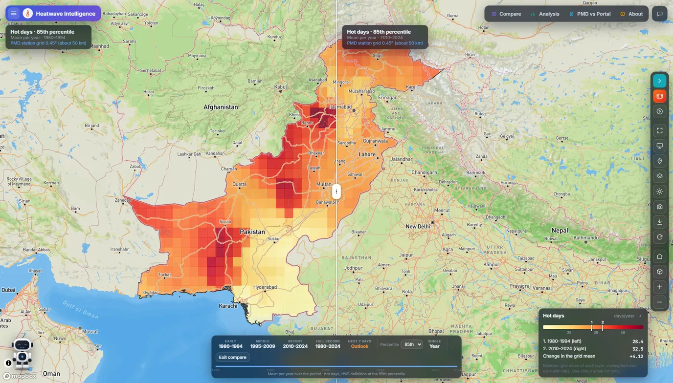Open PMD vs Portal menu item
The height and width of the screenshot is (383, 673).
pos(590,14)
